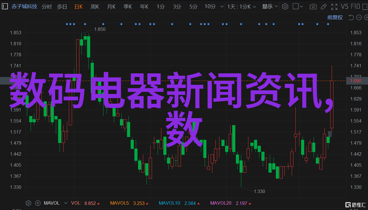Undo chart zoom with reset arrow
This screenshot has width=368, height=210.
(351, 18)
